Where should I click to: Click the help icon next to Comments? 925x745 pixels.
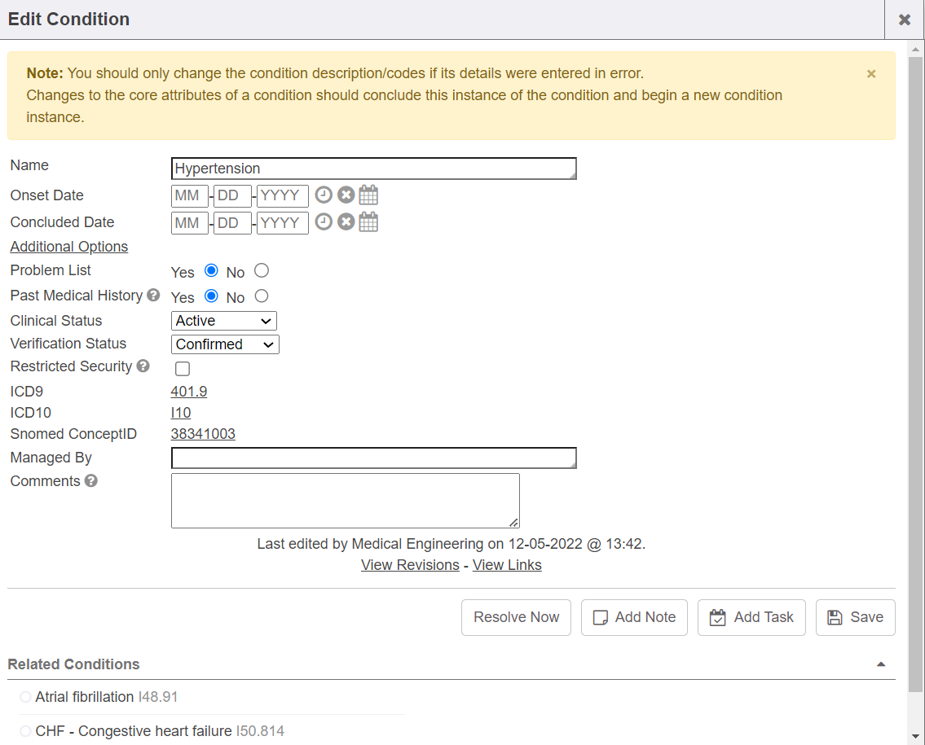(x=91, y=481)
